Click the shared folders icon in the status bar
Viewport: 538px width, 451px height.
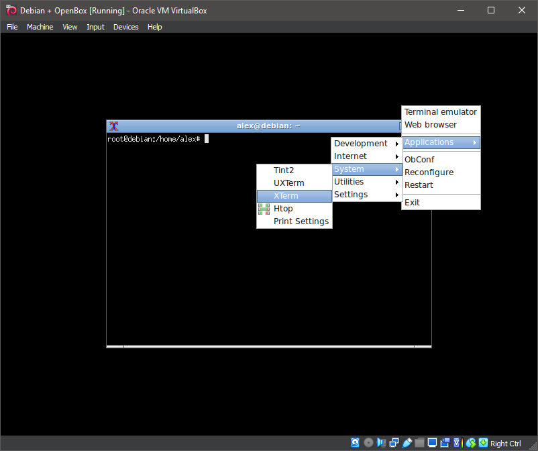[420, 442]
